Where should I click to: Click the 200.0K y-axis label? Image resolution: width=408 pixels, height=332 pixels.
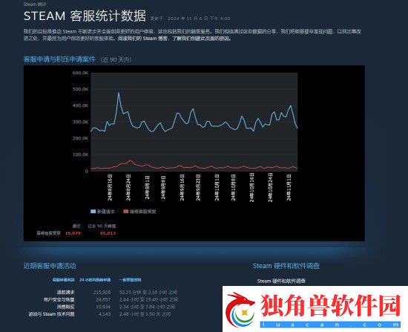point(80,138)
